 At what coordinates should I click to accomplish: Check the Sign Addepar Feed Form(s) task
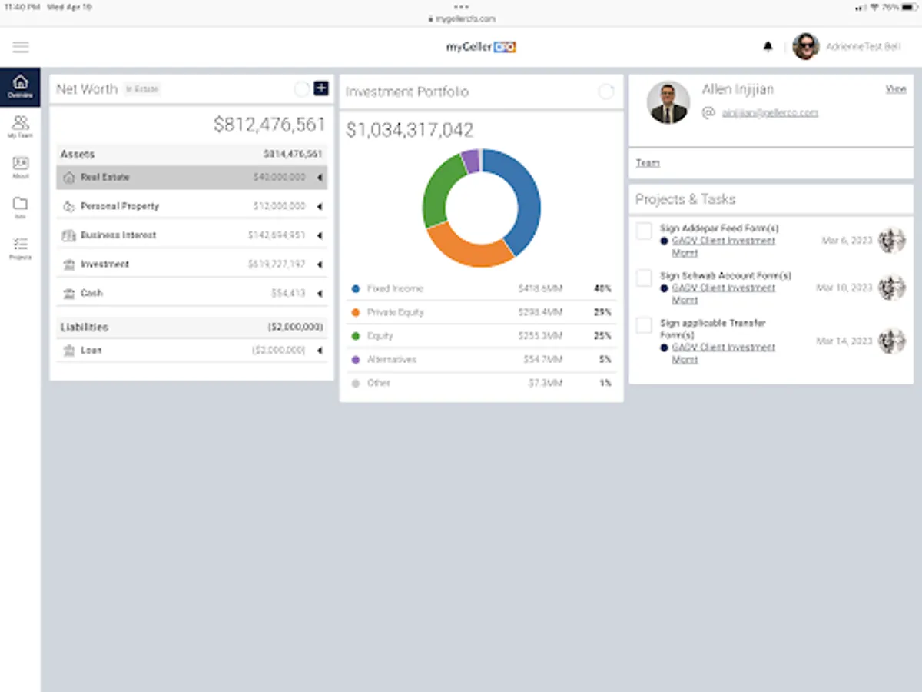[644, 230]
